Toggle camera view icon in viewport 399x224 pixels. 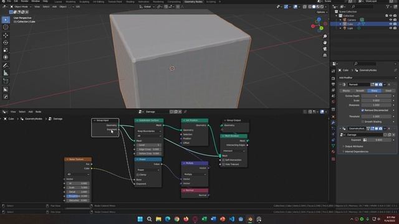click(325, 49)
